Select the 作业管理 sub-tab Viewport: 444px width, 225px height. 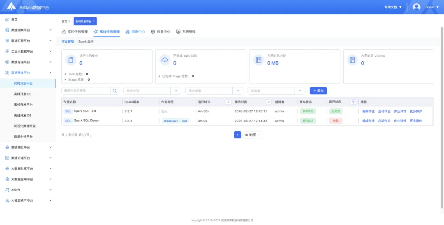click(x=68, y=42)
